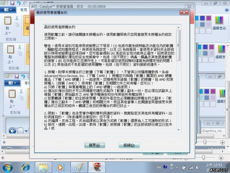Click the Paint undo arrow in quick access toolbar

(19, 3)
